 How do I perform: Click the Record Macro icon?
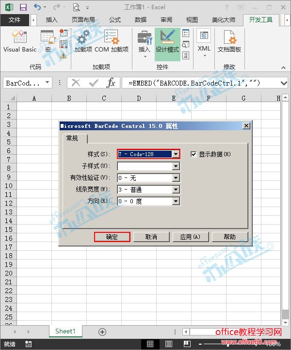coord(64,33)
